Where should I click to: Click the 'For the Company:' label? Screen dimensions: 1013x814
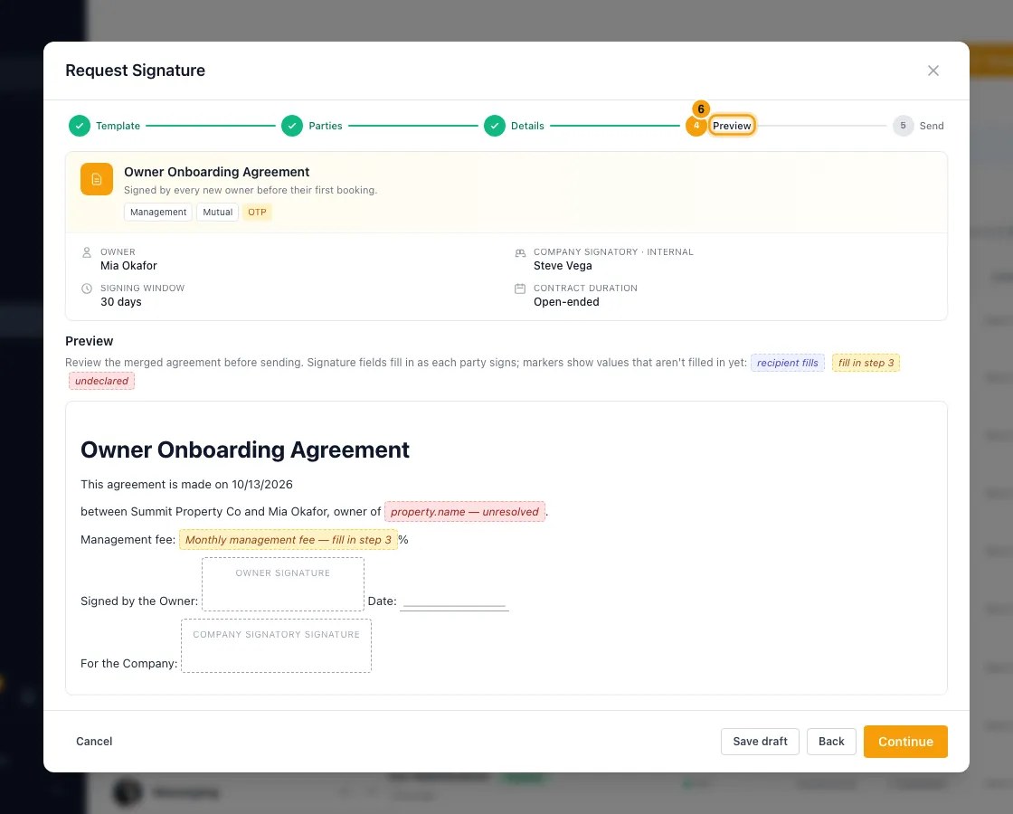click(128, 664)
